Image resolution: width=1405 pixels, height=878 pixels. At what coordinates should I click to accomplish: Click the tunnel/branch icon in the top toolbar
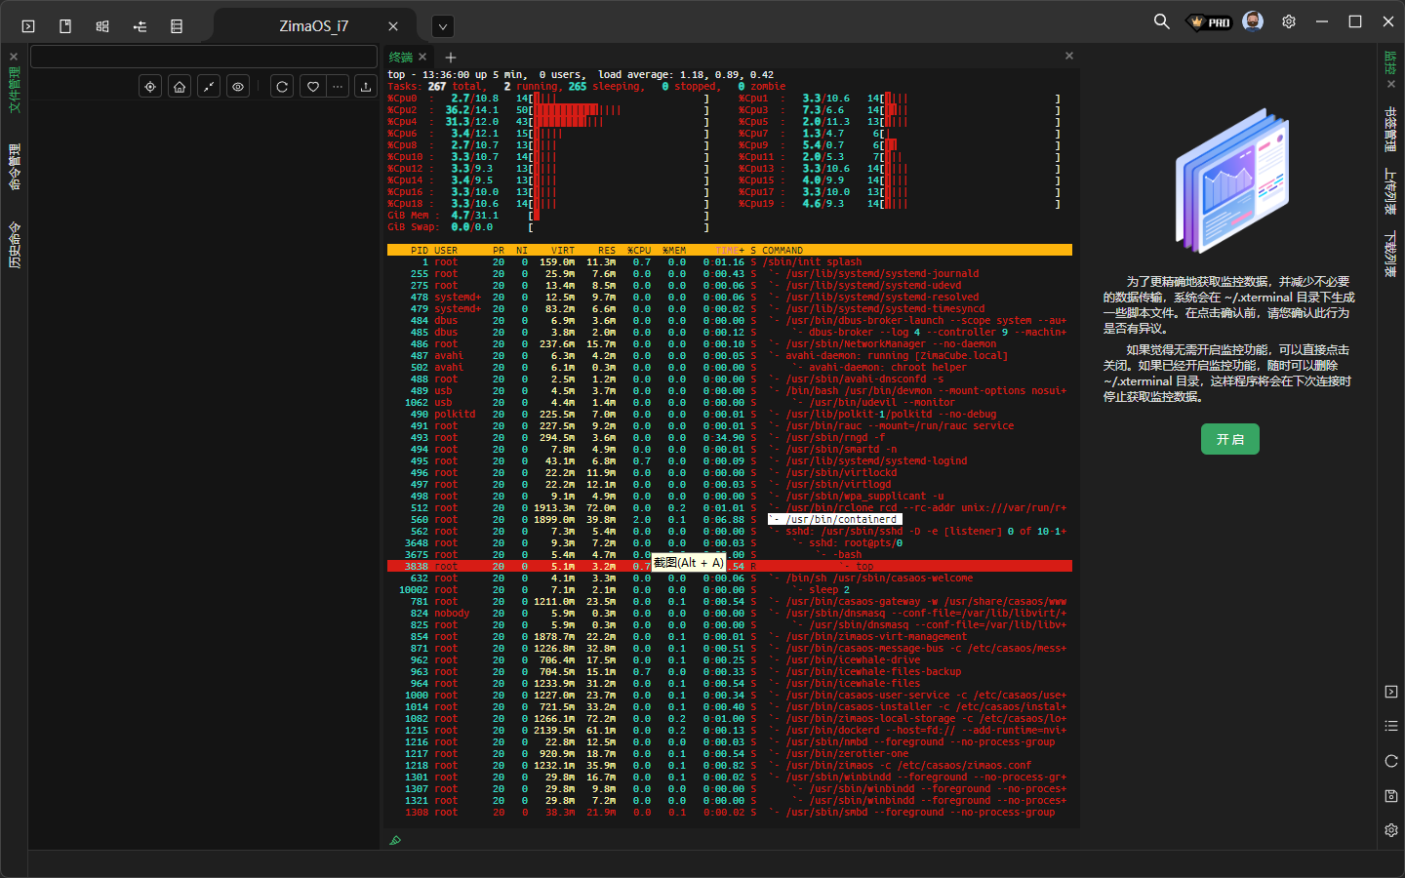140,26
